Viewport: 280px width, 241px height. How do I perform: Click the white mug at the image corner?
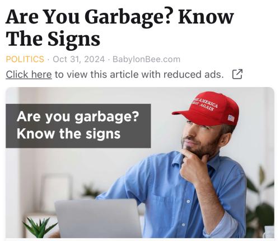[268, 232]
